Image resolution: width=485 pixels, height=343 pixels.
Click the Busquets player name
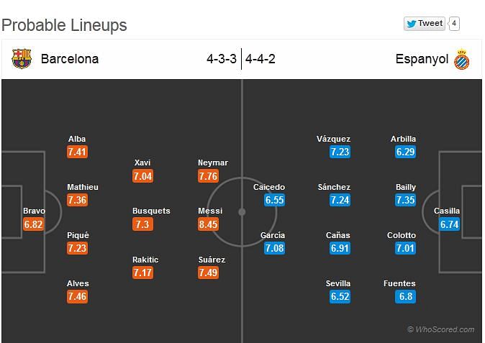tap(151, 211)
